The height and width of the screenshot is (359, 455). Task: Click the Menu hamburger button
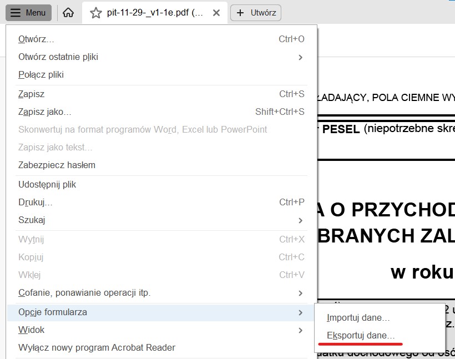click(x=28, y=13)
